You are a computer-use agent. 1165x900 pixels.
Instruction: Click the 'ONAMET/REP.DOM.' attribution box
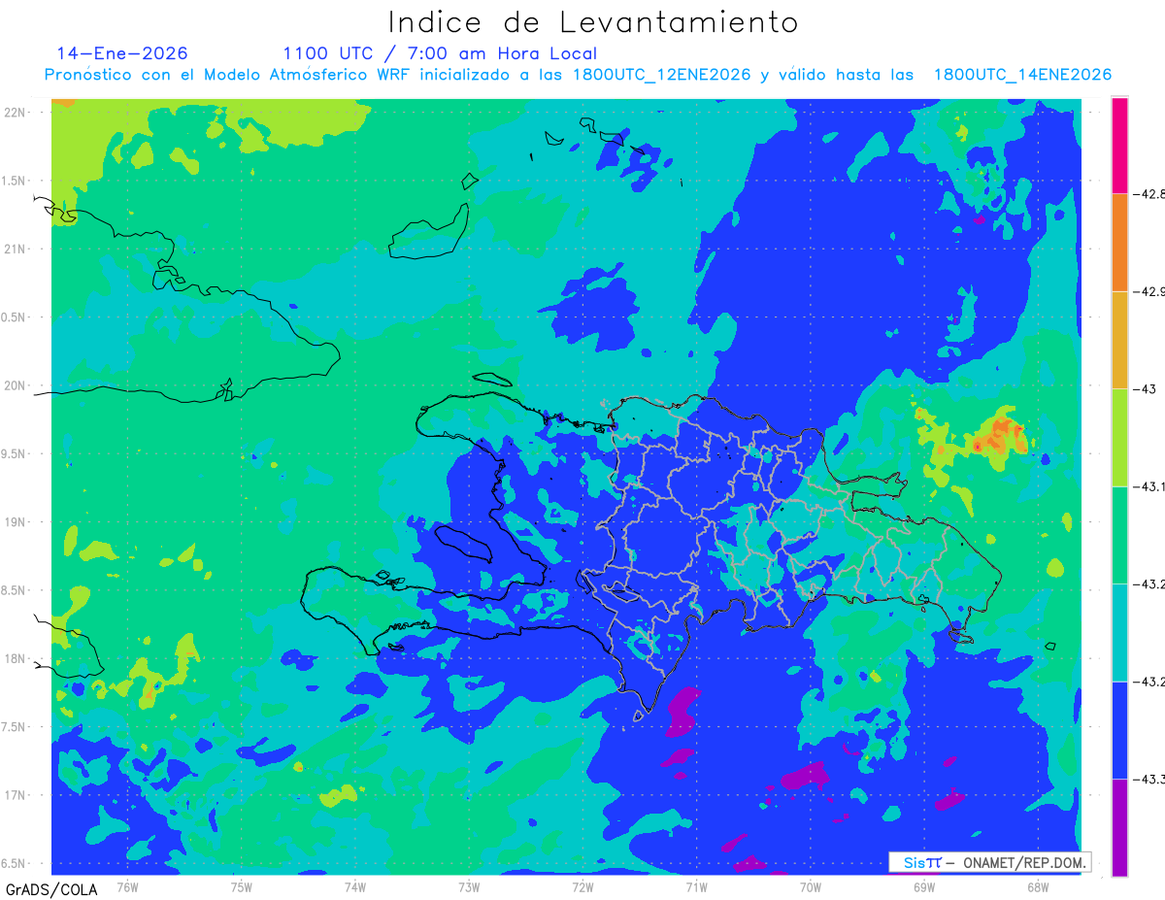click(x=989, y=862)
